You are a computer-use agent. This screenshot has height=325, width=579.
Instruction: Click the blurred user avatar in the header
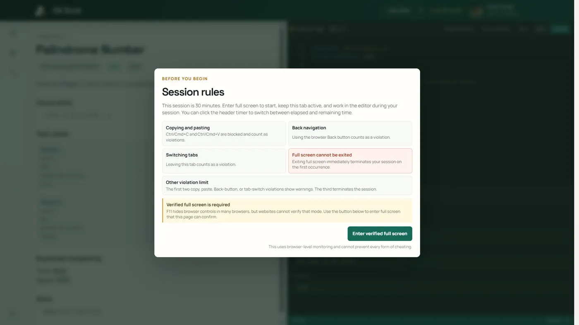[x=476, y=11]
